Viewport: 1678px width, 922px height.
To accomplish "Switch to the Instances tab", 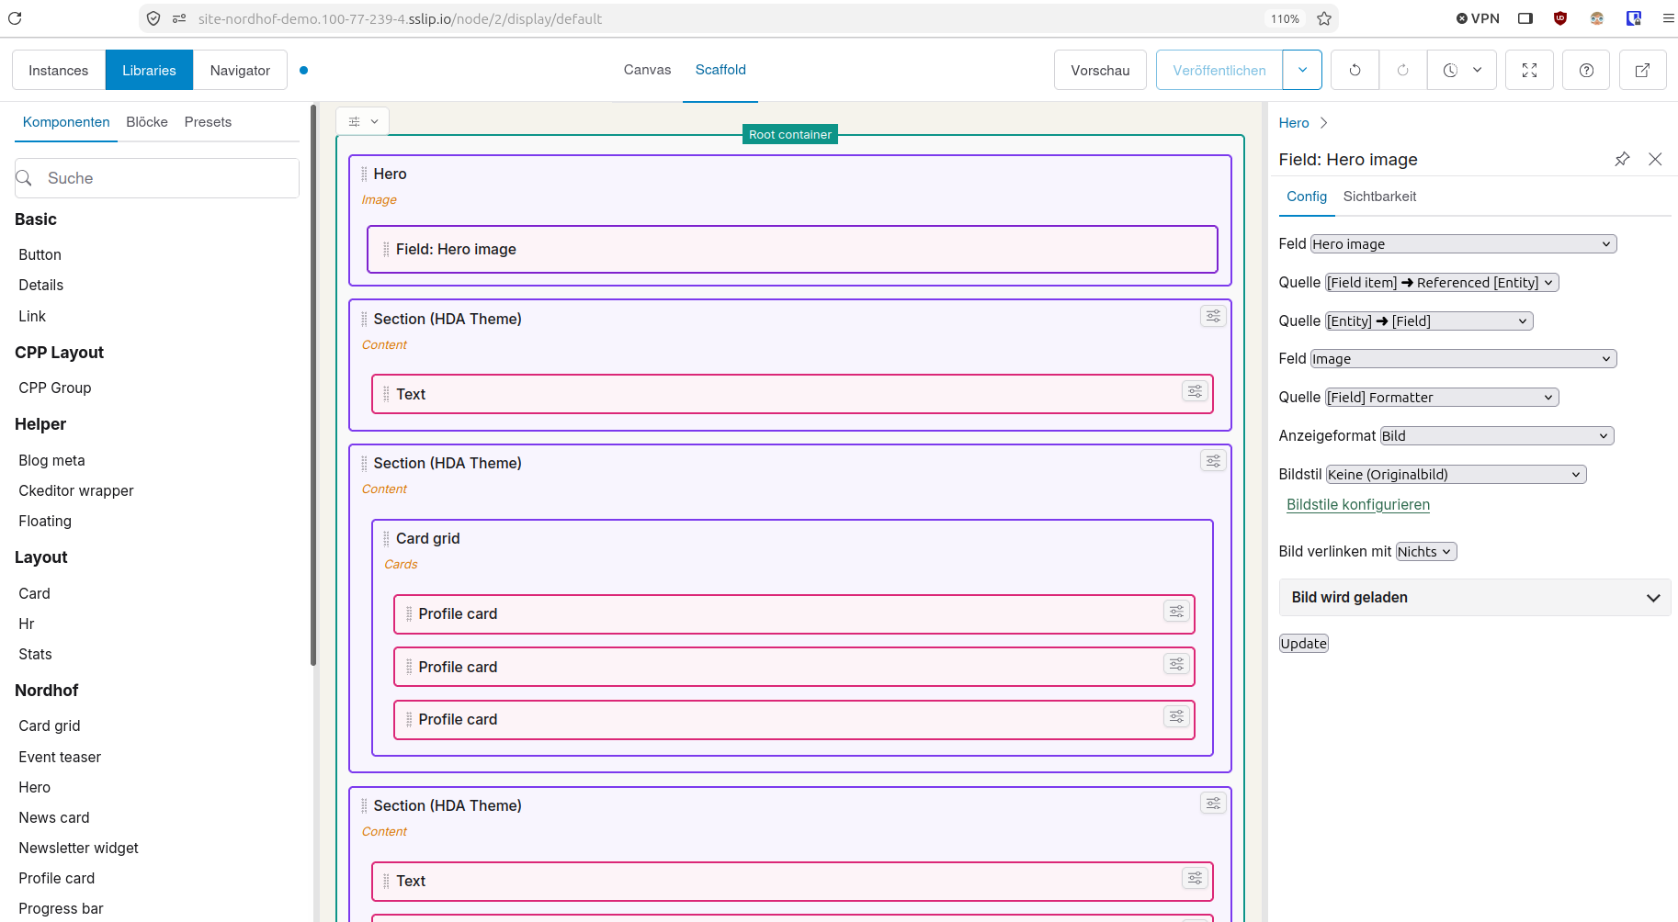I will pos(59,70).
